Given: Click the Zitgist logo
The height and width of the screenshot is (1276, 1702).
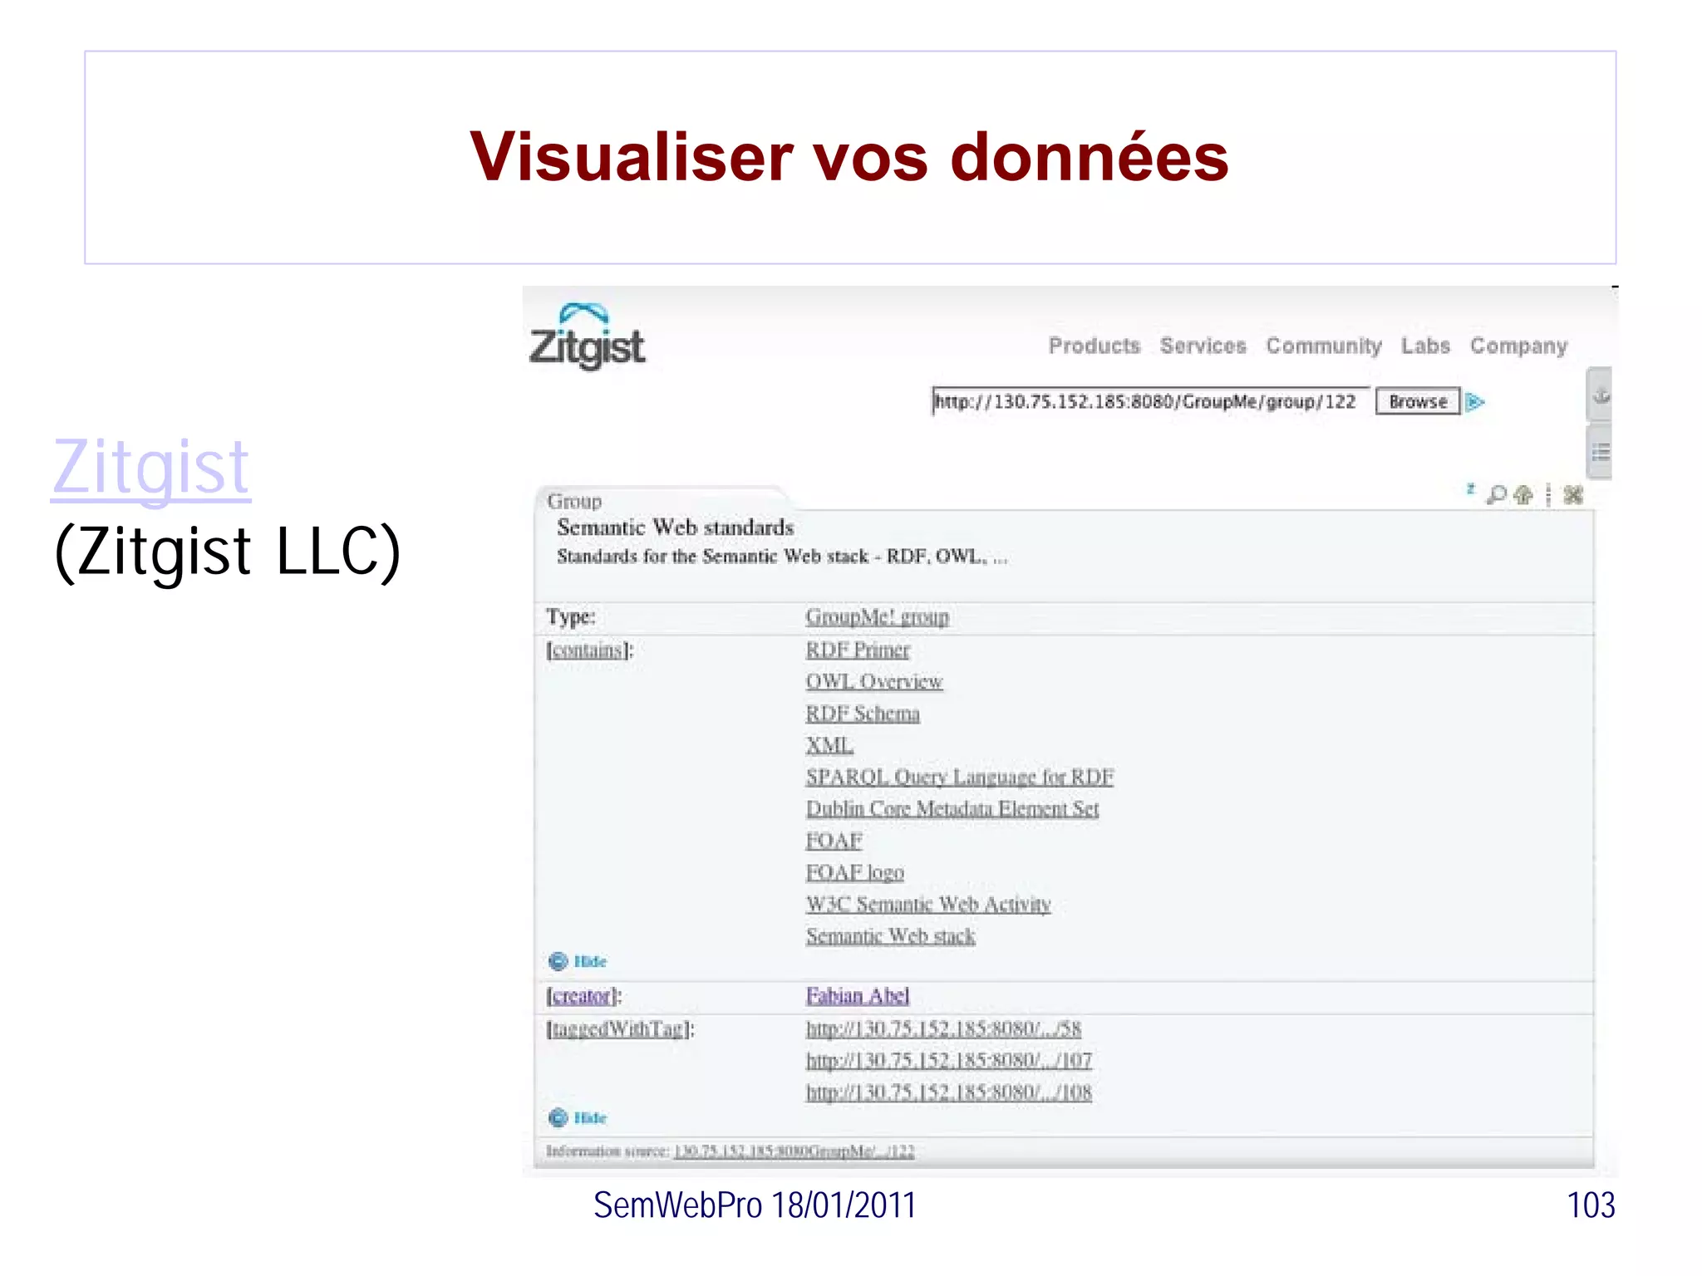Looking at the screenshot, I should point(587,336).
